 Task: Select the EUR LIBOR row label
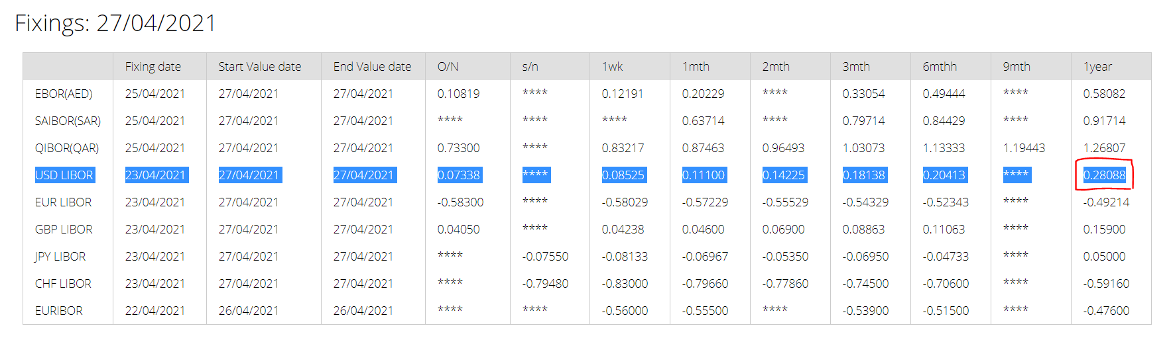63,202
